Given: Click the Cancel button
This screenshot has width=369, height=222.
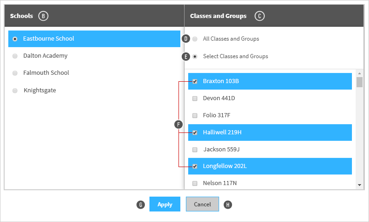Looking at the screenshot, I should [x=202, y=204].
